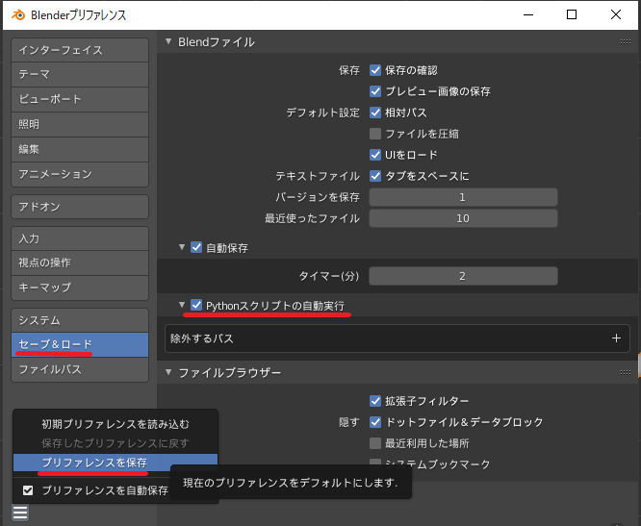Open the ファイルパス tab
Image resolution: width=641 pixels, height=526 pixels.
coord(80,369)
